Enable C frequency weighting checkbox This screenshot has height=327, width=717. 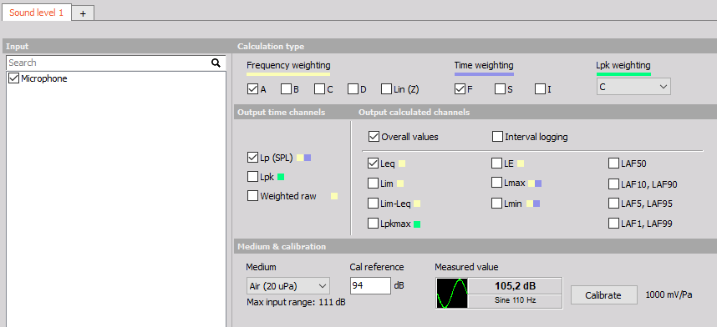[x=319, y=89]
